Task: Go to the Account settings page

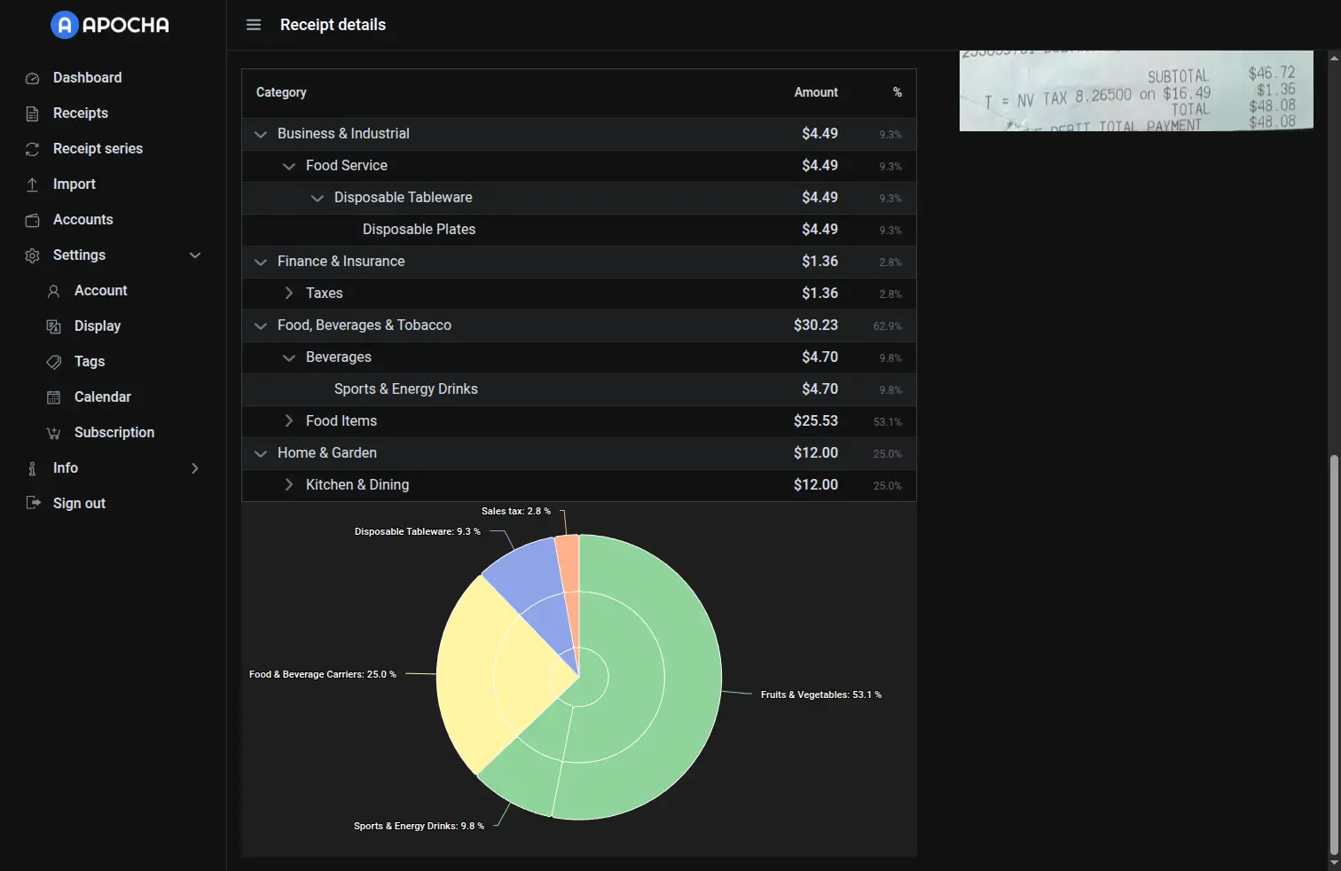Action: pos(100,290)
